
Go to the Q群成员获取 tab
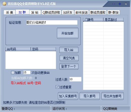click(51, 13)
